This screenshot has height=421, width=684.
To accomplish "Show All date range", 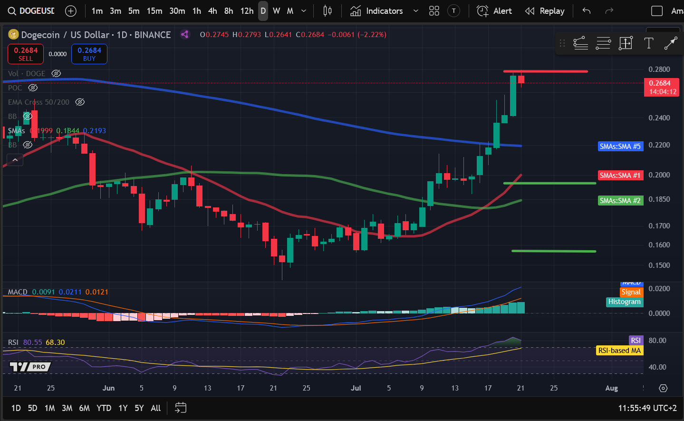I will point(155,408).
